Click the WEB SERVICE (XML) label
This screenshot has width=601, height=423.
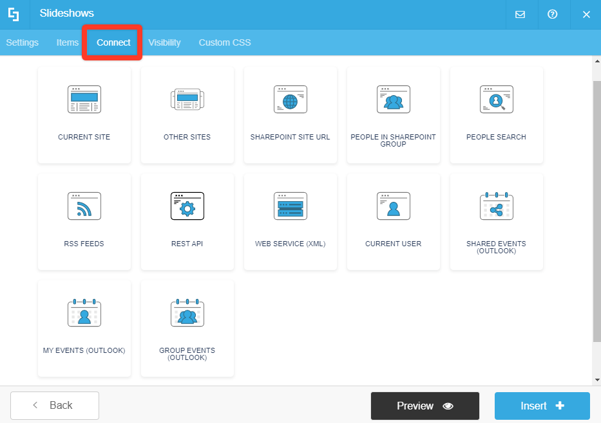click(291, 244)
